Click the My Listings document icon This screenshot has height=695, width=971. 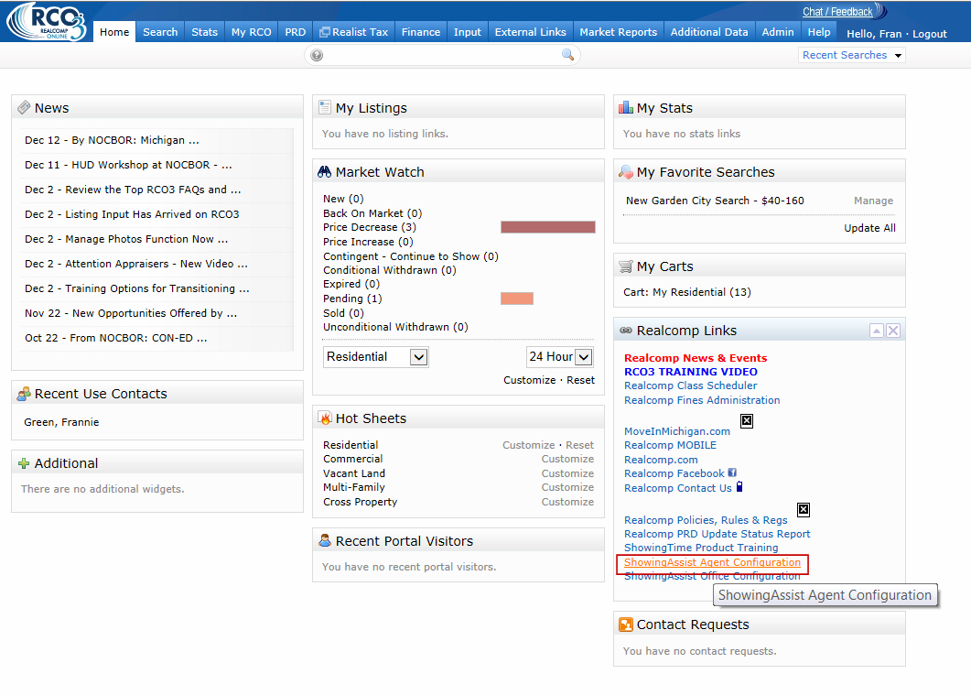[x=325, y=107]
